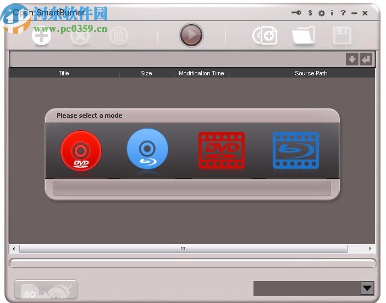386x303 pixels.
Task: Sort by Modification Time column header
Action: tap(201, 73)
